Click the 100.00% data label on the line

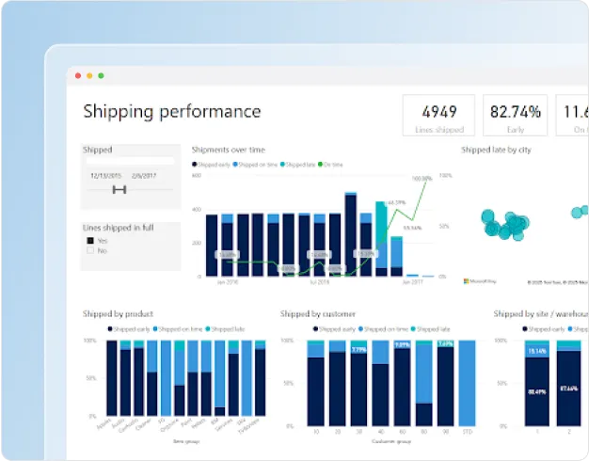[422, 179]
